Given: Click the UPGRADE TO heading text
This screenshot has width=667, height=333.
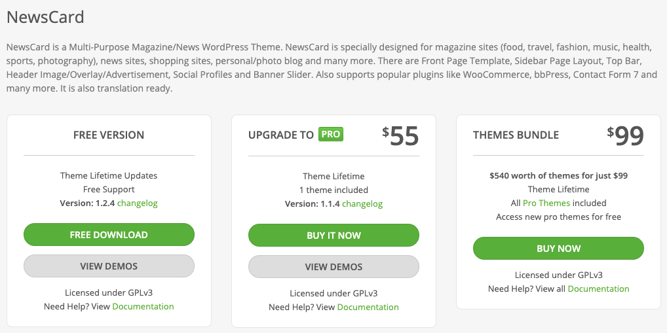Looking at the screenshot, I should [280, 135].
